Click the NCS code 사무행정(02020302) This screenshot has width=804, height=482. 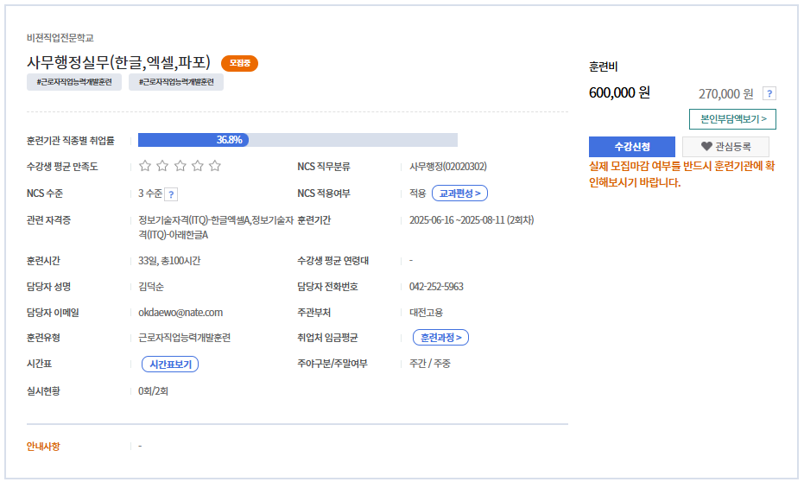pos(448,167)
